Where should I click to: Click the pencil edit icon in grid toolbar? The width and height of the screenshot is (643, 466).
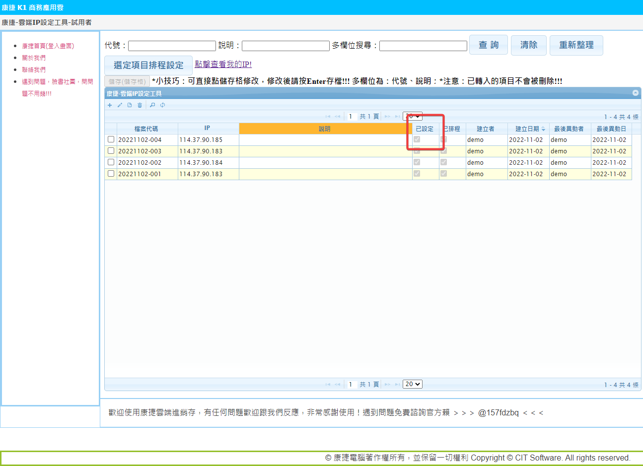pyautogui.click(x=120, y=105)
